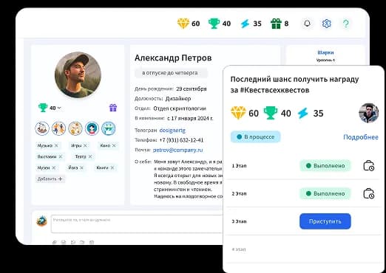
Task: Select the '3 Этап' row label
Action: 239,221
